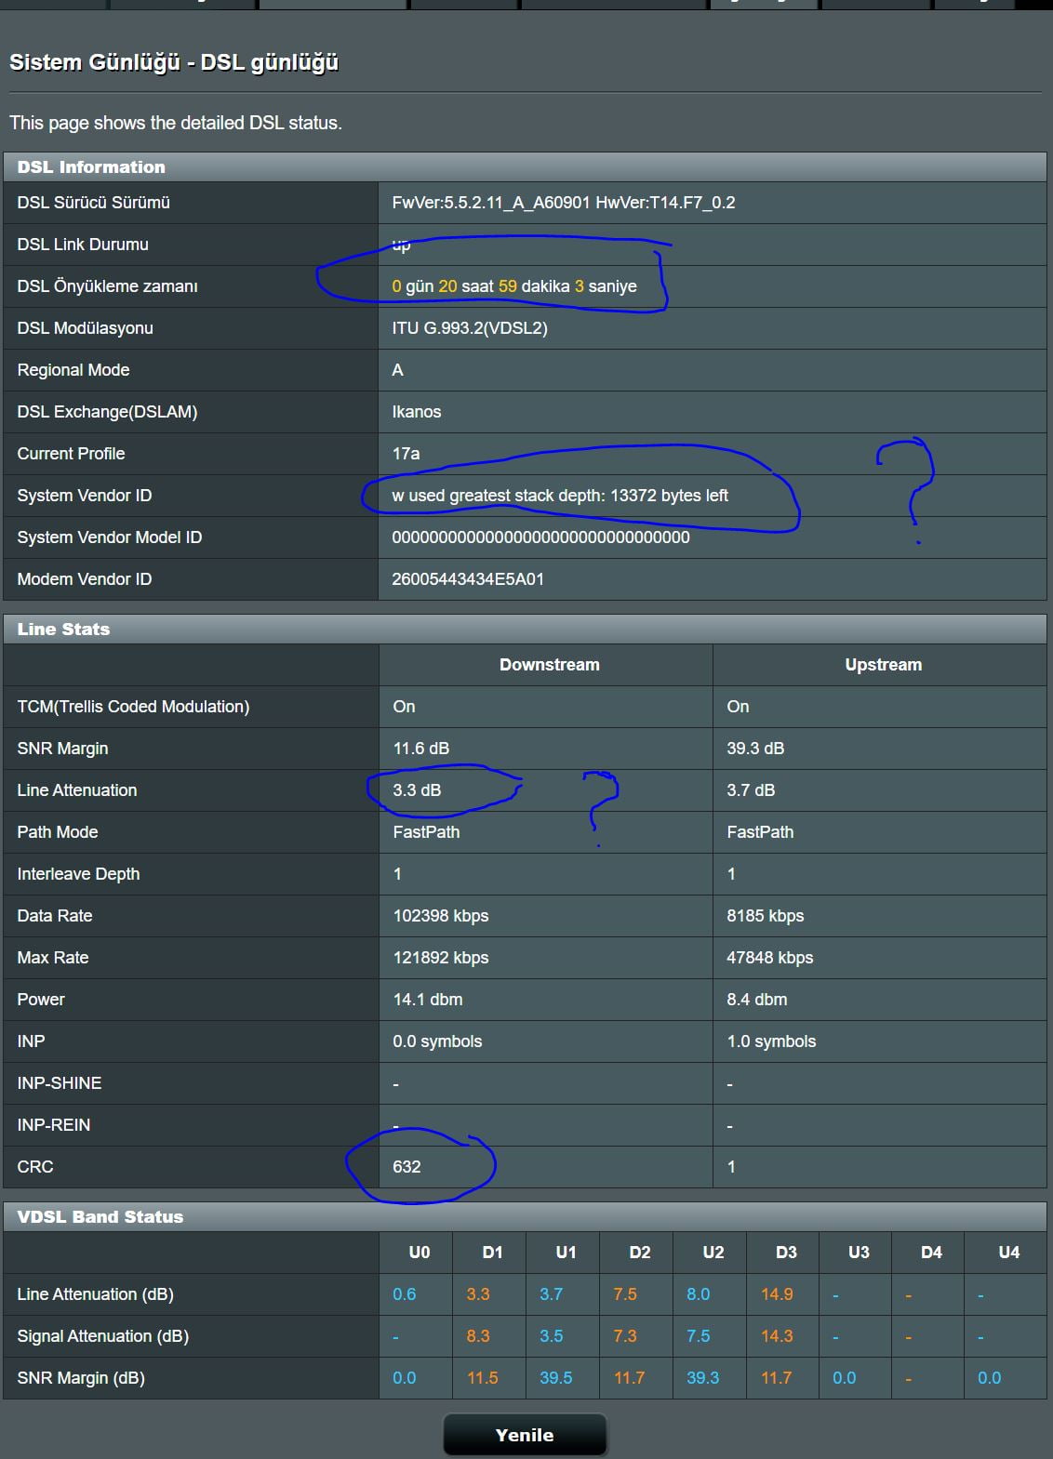
Task: Click the D3 band column header
Action: tap(786, 1253)
